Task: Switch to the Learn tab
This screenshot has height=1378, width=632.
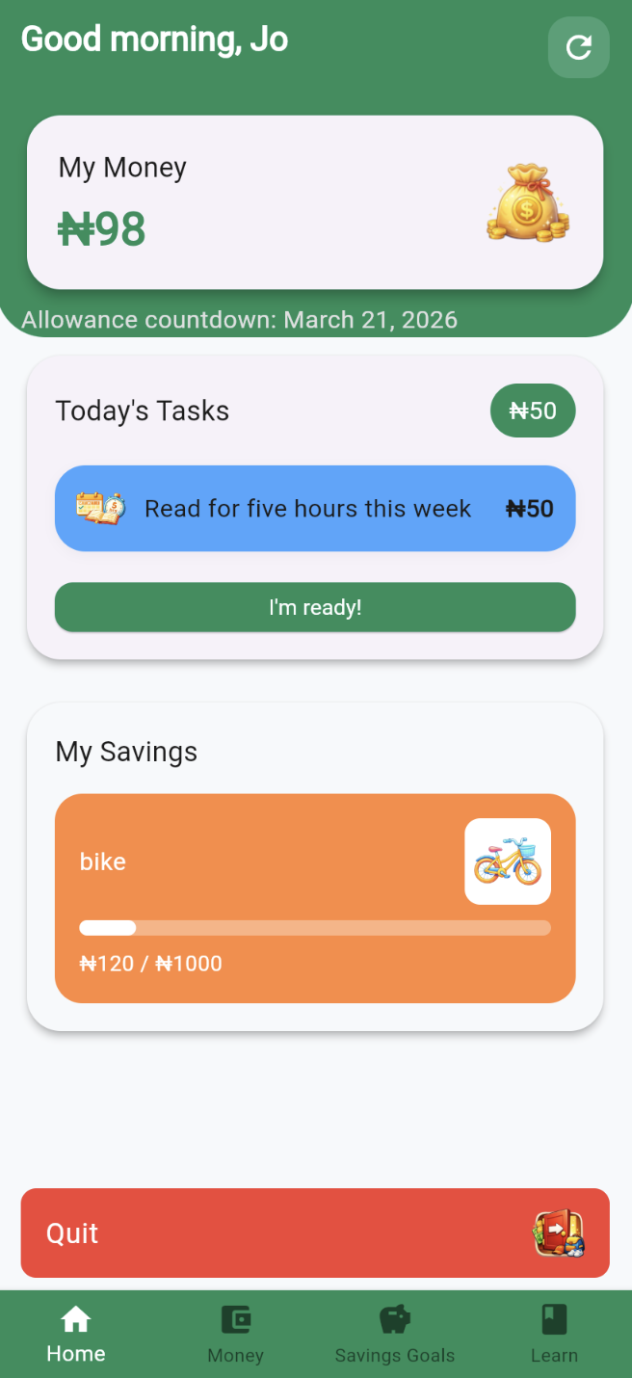Action: (x=554, y=1335)
